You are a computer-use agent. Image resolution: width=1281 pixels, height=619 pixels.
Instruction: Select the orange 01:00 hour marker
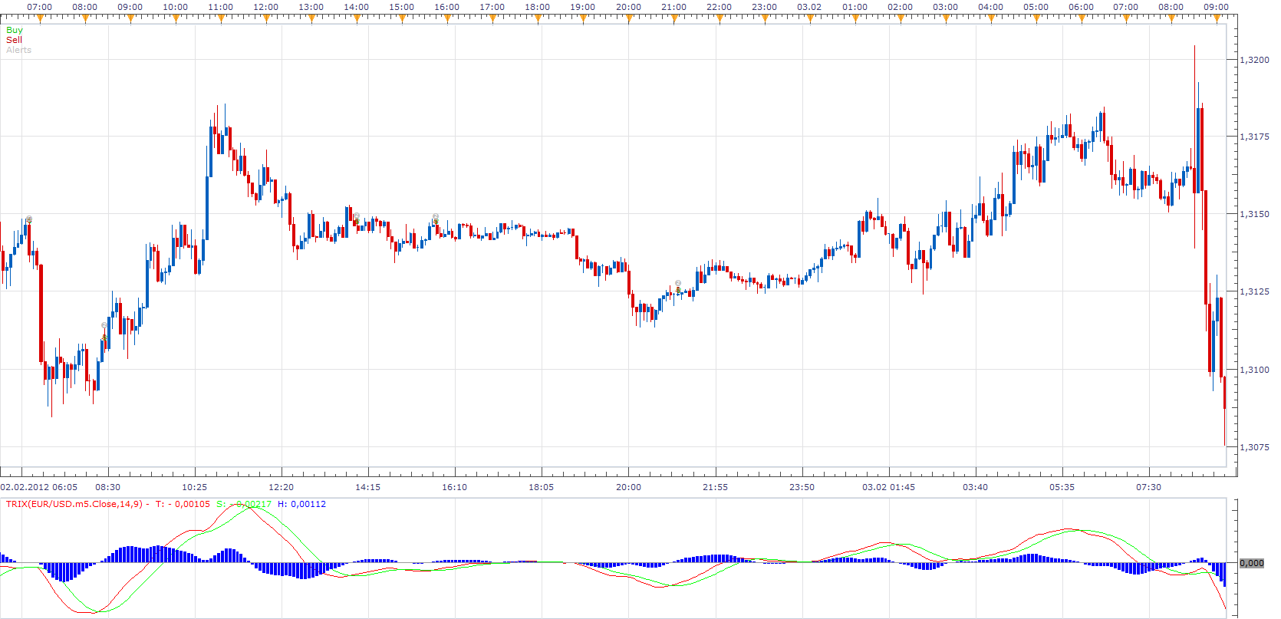coord(855,18)
